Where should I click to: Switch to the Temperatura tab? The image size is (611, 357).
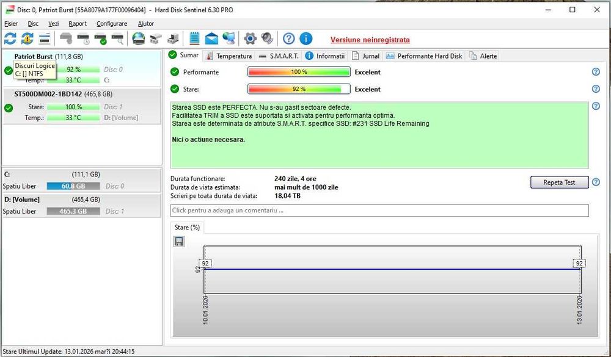click(230, 56)
